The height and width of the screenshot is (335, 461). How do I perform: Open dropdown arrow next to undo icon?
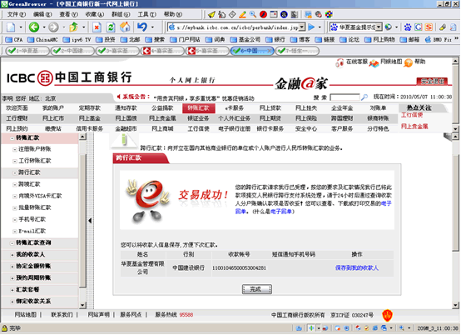tap(152, 27)
